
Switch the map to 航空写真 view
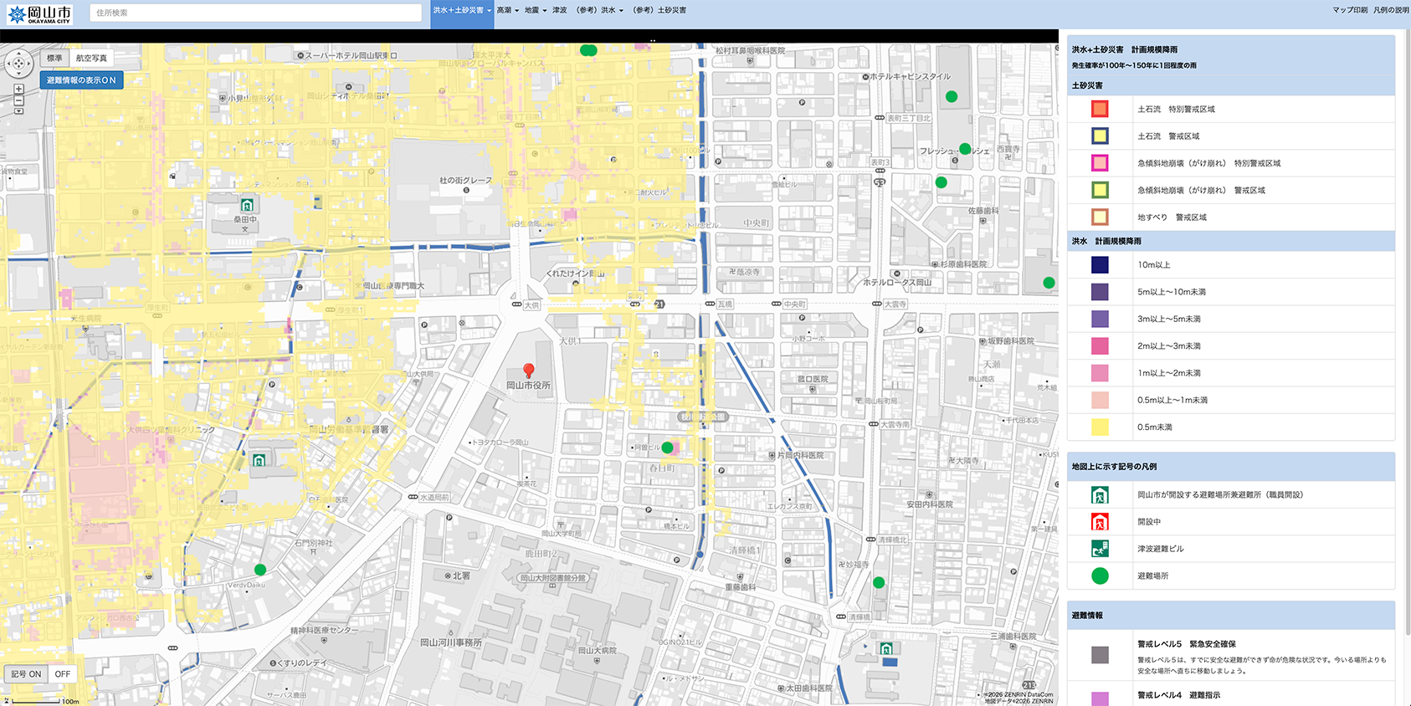pyautogui.click(x=91, y=59)
